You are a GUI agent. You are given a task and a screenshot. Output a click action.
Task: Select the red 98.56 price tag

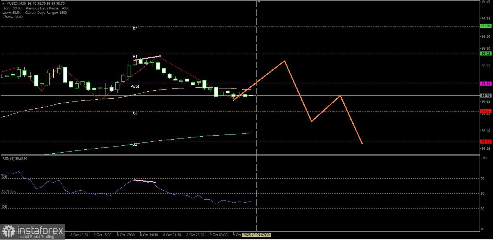485,111
